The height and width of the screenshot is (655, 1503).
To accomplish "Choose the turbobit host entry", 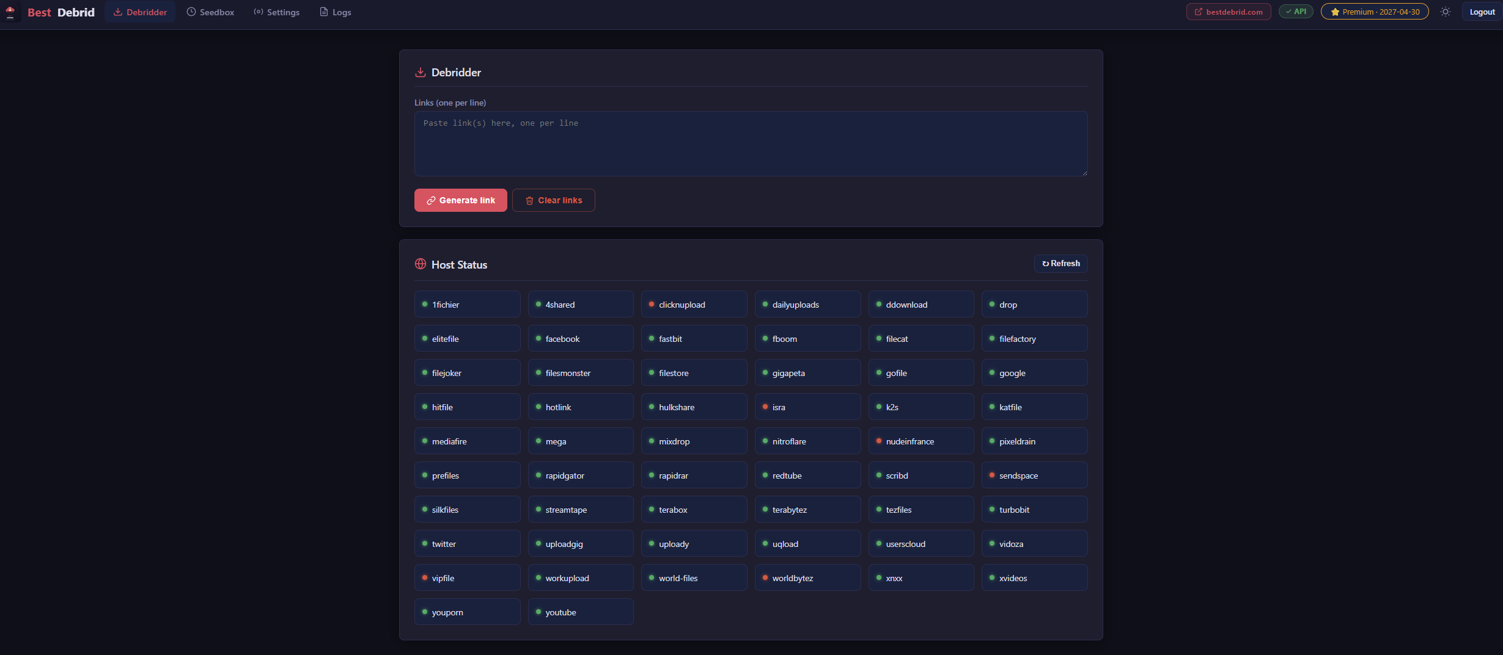I will coord(1035,509).
